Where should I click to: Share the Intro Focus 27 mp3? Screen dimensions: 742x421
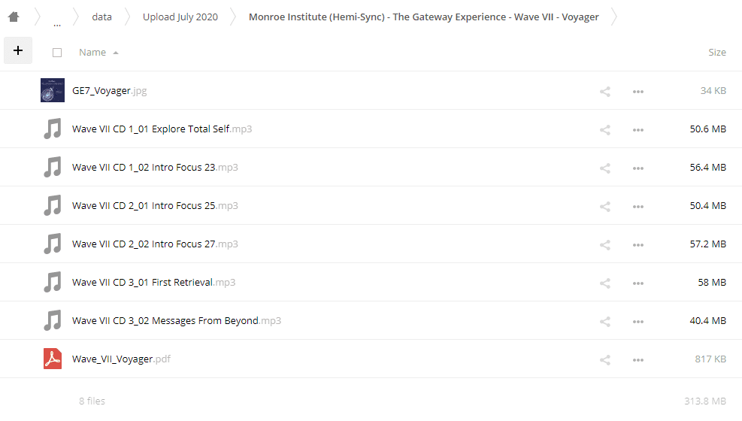click(604, 244)
